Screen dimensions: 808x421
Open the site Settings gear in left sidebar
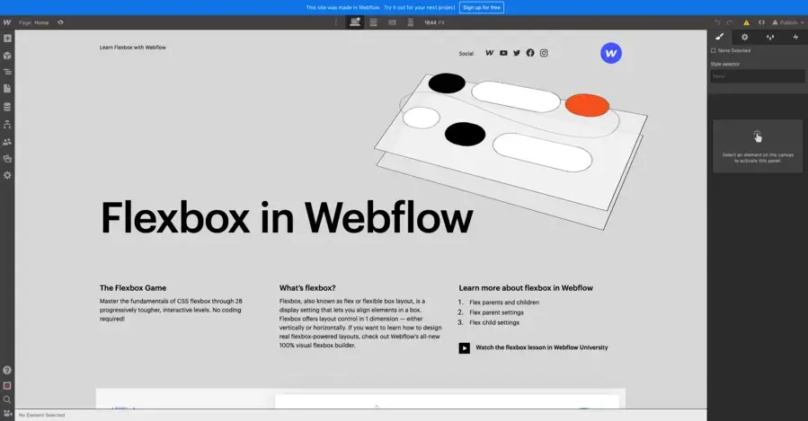pyautogui.click(x=7, y=175)
